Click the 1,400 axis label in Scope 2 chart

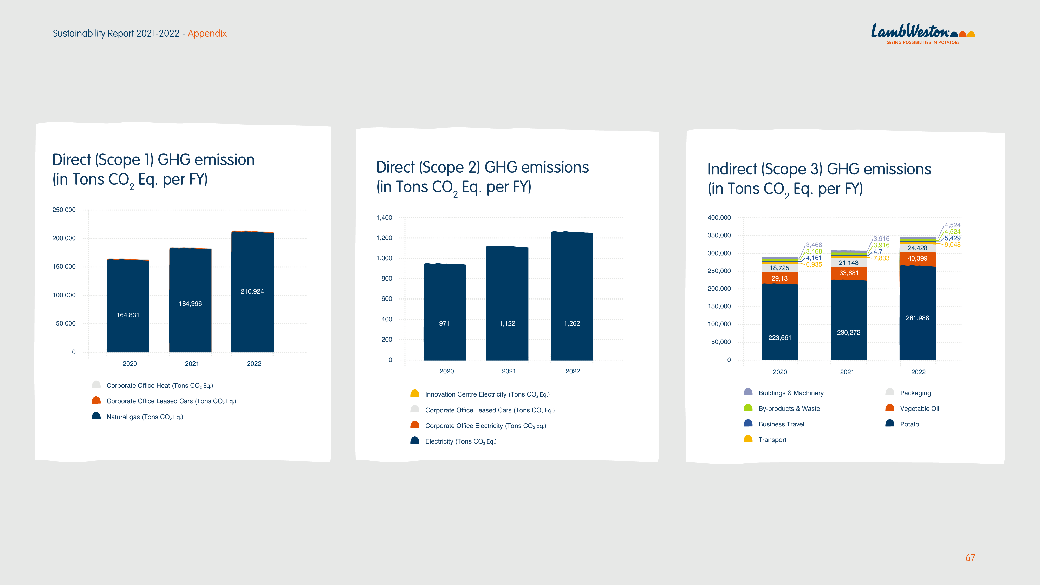pyautogui.click(x=384, y=218)
